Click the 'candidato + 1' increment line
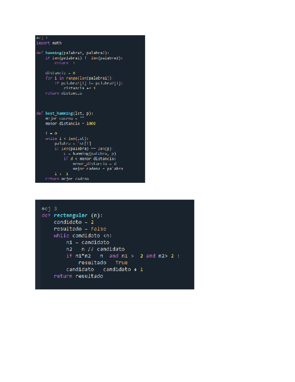This screenshot has height=382, width=295. pos(104,269)
